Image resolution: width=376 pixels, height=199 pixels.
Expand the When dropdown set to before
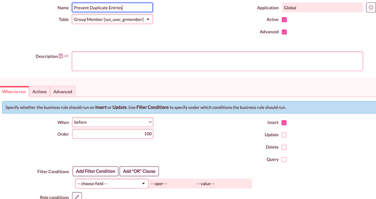tap(112, 122)
